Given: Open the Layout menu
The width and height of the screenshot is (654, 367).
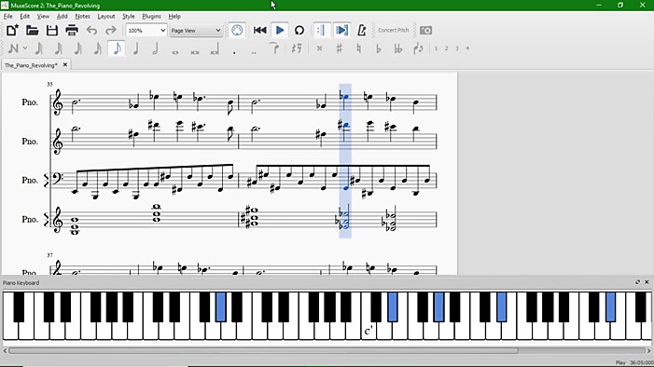Looking at the screenshot, I should pos(106,16).
